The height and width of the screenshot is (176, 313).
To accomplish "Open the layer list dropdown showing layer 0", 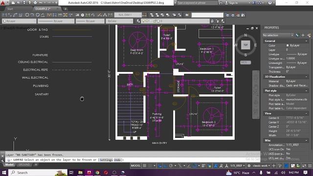I will point(175,21).
